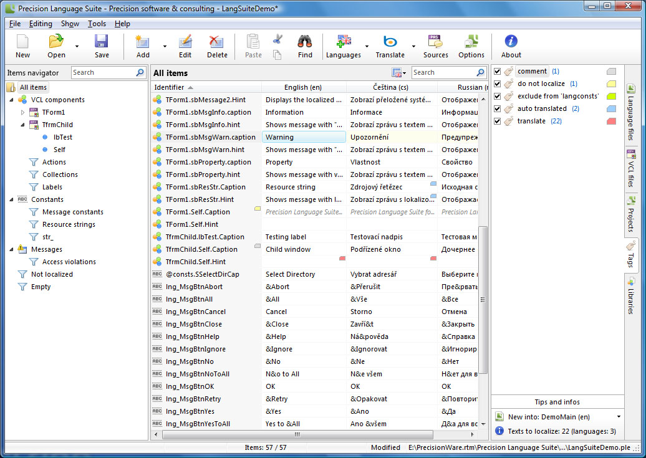Click the Languages flag icon
Screen dimensions: 646x458
[344, 42]
